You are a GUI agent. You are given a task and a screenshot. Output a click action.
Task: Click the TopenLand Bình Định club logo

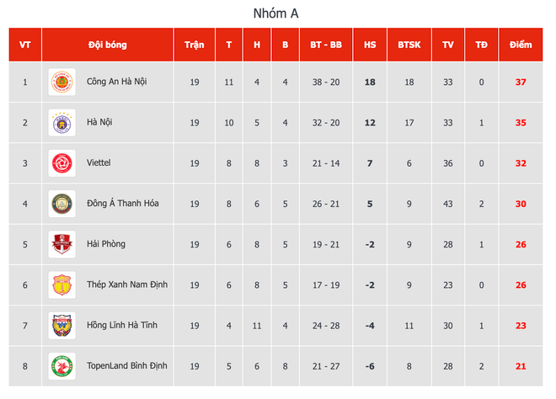(x=61, y=365)
